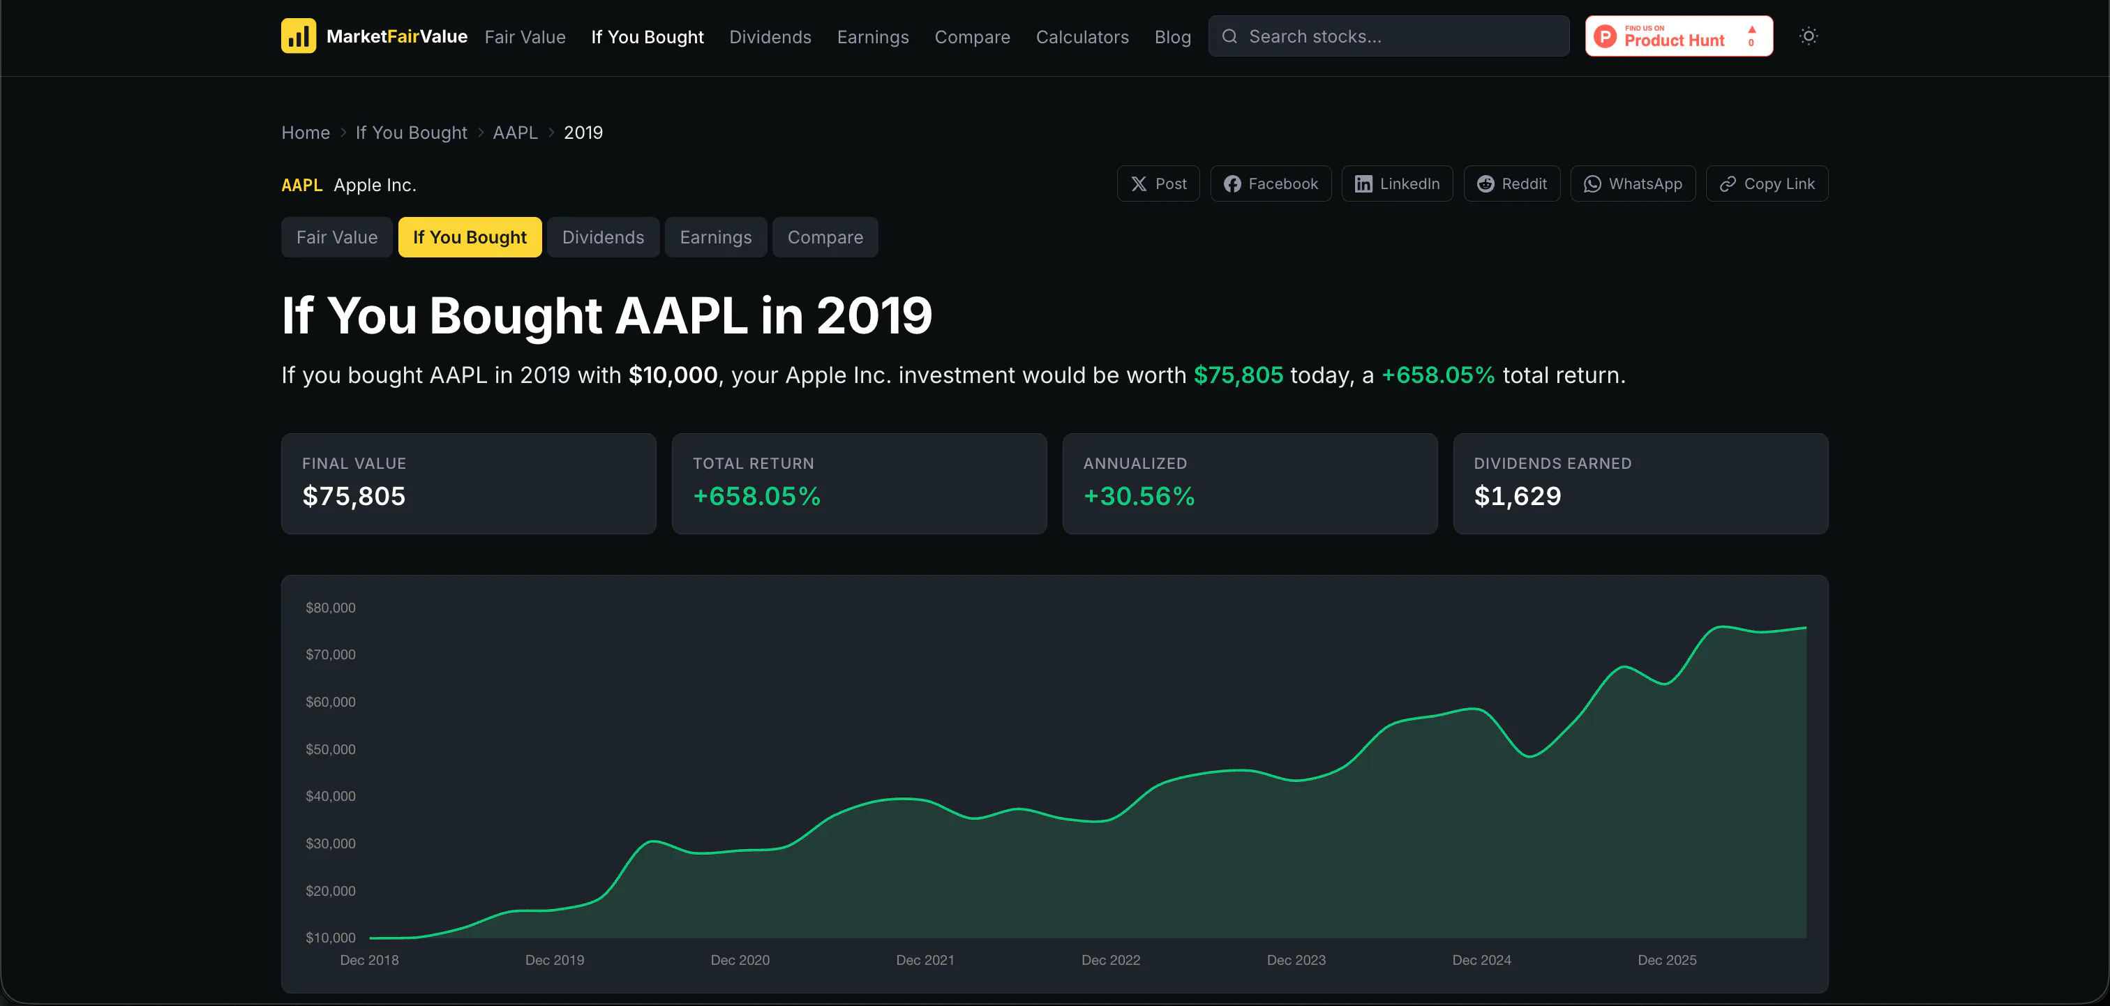This screenshot has width=2110, height=1006.
Task: Click the Annualized +30.56% card
Action: point(1250,483)
